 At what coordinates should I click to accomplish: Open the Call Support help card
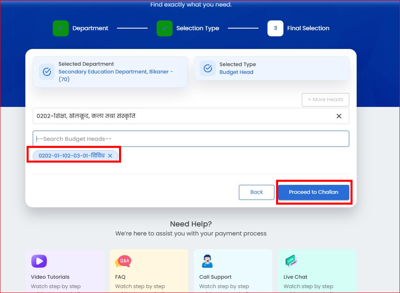click(233, 271)
